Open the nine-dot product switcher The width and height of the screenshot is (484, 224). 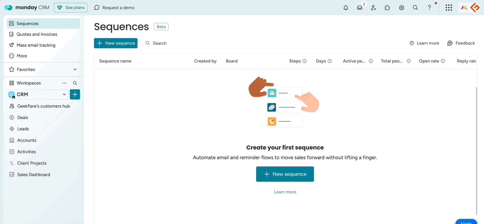click(448, 7)
